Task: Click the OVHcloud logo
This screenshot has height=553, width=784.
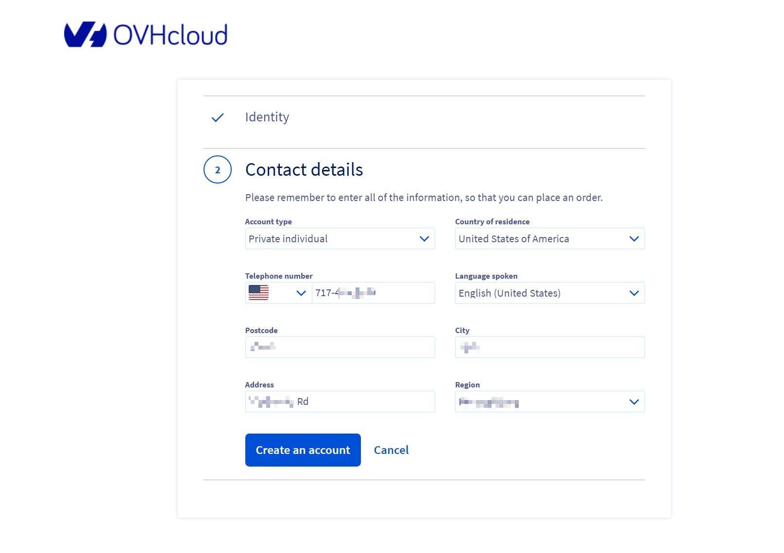Action: 146,34
